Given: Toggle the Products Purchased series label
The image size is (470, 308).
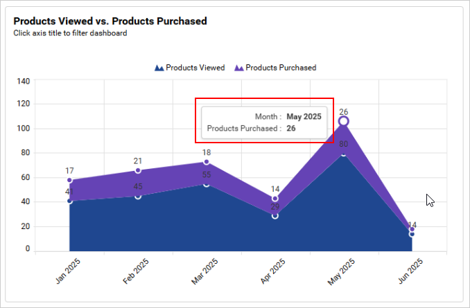Looking at the screenshot, I should [281, 68].
